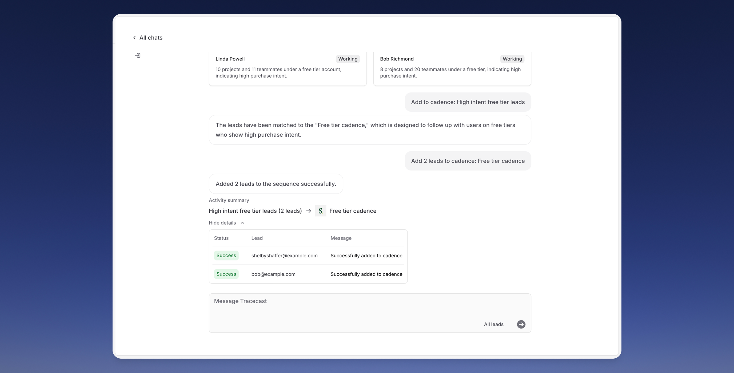This screenshot has height=373, width=734.
Task: Click Bob Richmond's Working status badge
Action: point(512,59)
